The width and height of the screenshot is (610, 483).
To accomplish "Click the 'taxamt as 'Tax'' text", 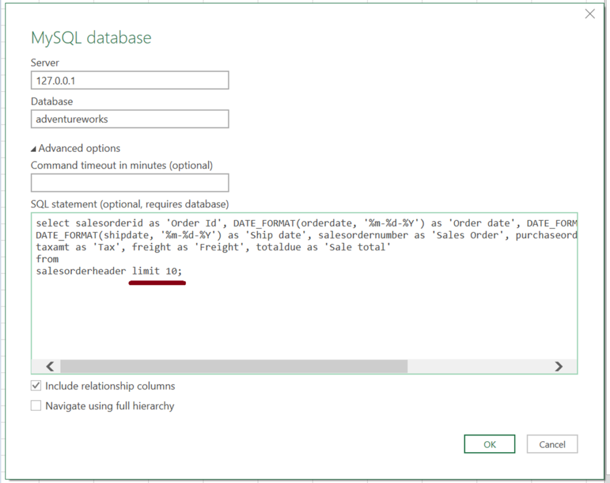I will 78,247.
